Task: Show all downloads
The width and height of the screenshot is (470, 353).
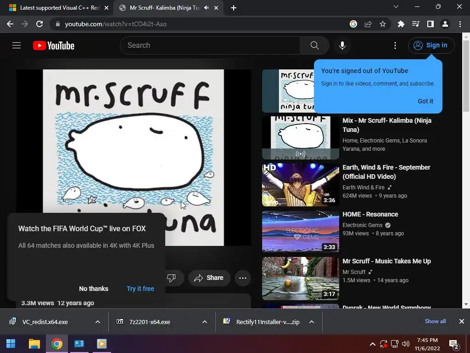Action: [435, 321]
